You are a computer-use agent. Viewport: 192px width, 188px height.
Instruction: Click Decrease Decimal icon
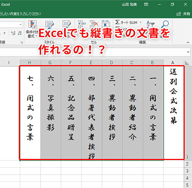coord(20,33)
